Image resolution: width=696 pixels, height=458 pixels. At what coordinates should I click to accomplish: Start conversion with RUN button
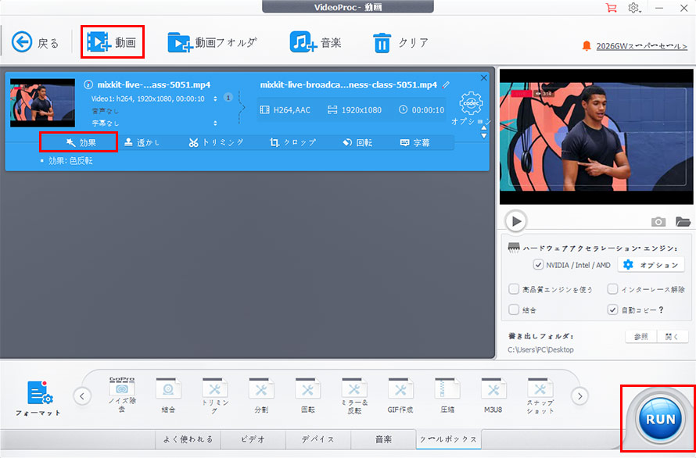[x=660, y=419]
